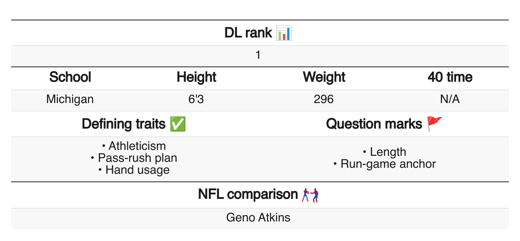Click the Height column header
Viewport: 520px width, 241px height.
click(196, 77)
